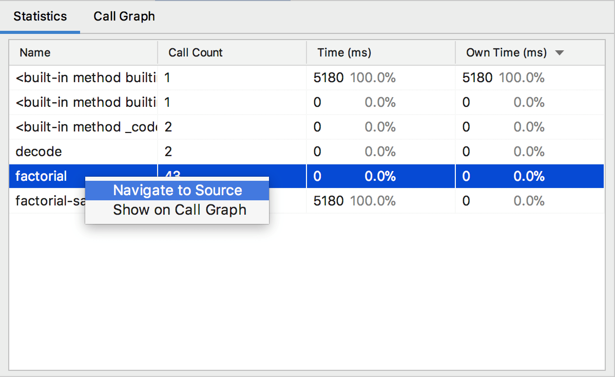Switch to the Statistics tab

(40, 16)
